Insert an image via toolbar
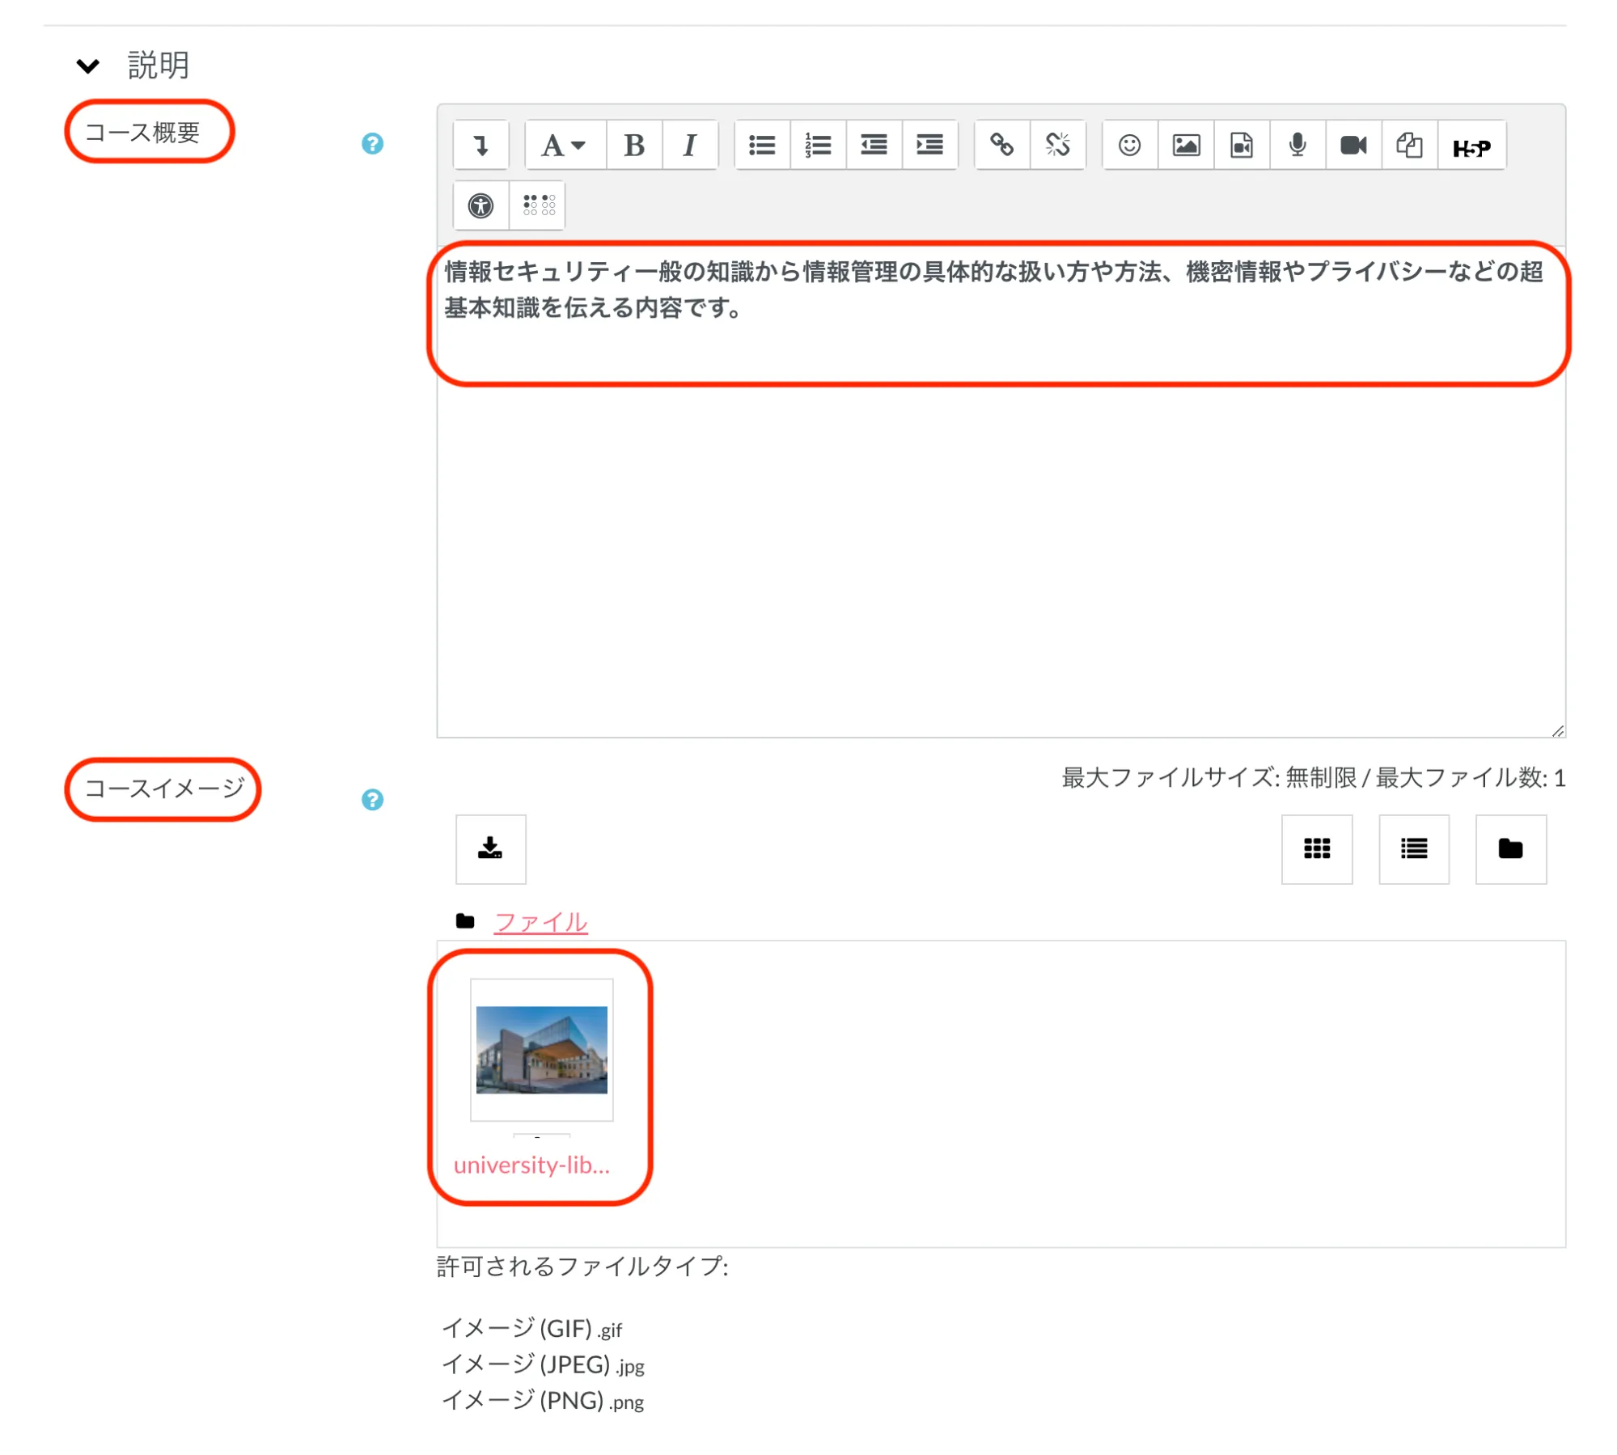The width and height of the screenshot is (1617, 1455). click(x=1185, y=146)
